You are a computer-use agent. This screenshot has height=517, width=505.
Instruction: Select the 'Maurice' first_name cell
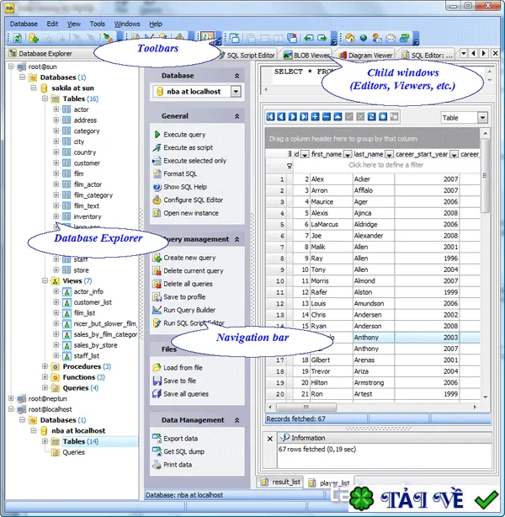pos(332,201)
